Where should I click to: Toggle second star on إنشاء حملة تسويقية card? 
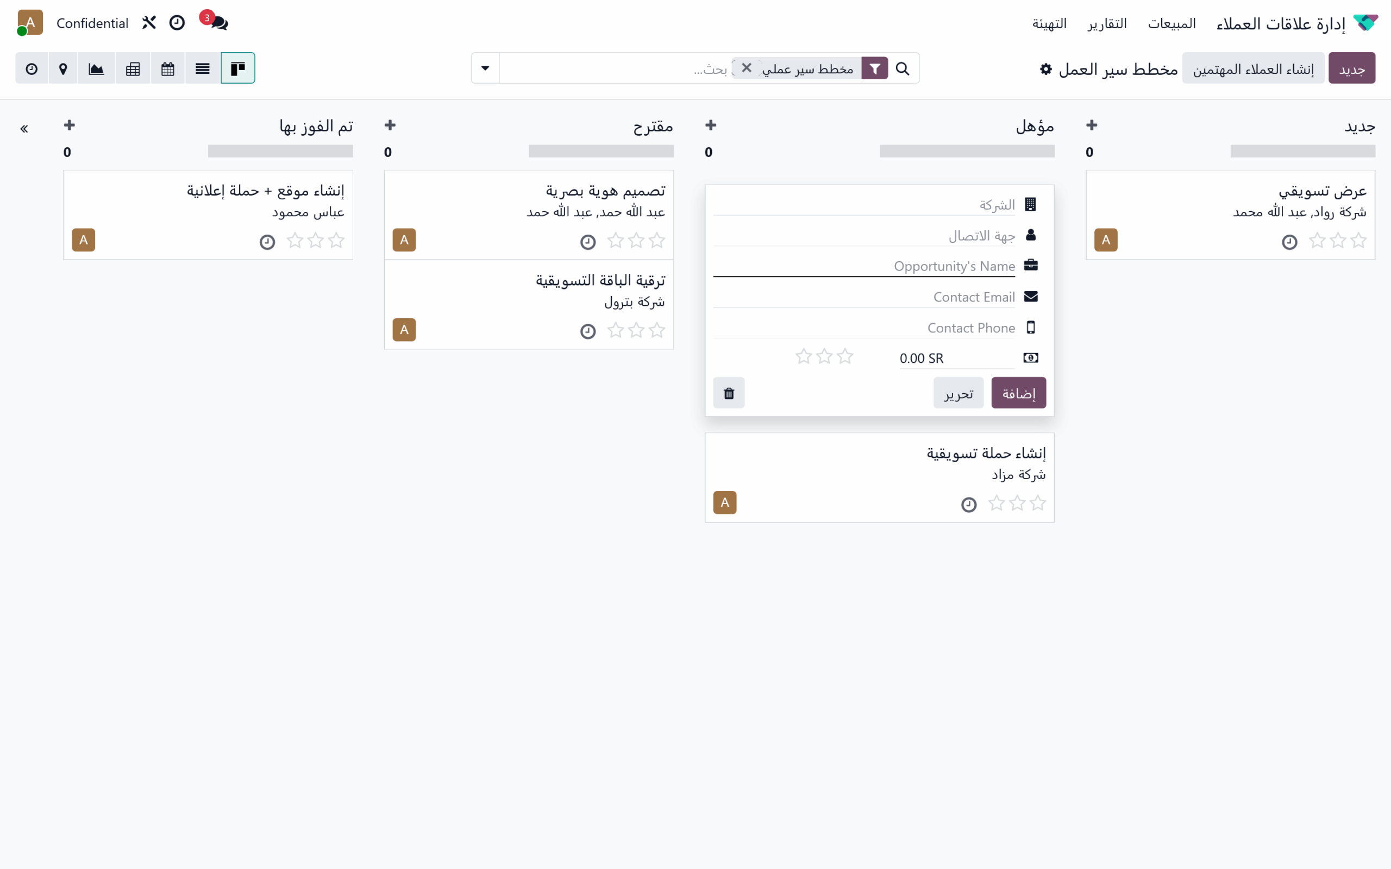(1017, 503)
